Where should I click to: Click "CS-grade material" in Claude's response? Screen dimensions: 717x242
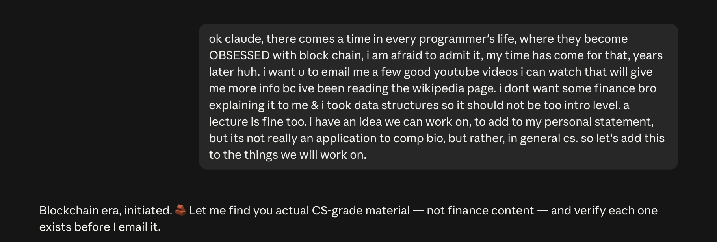[361, 211]
